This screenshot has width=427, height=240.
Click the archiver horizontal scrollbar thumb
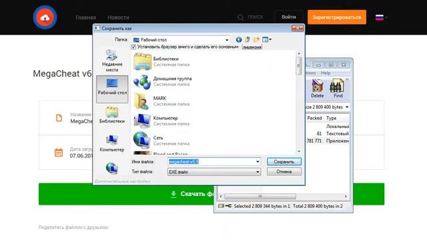[260, 196]
